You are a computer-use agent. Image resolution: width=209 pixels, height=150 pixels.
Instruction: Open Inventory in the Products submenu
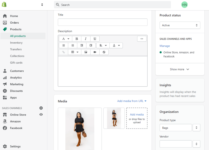click(x=16, y=43)
